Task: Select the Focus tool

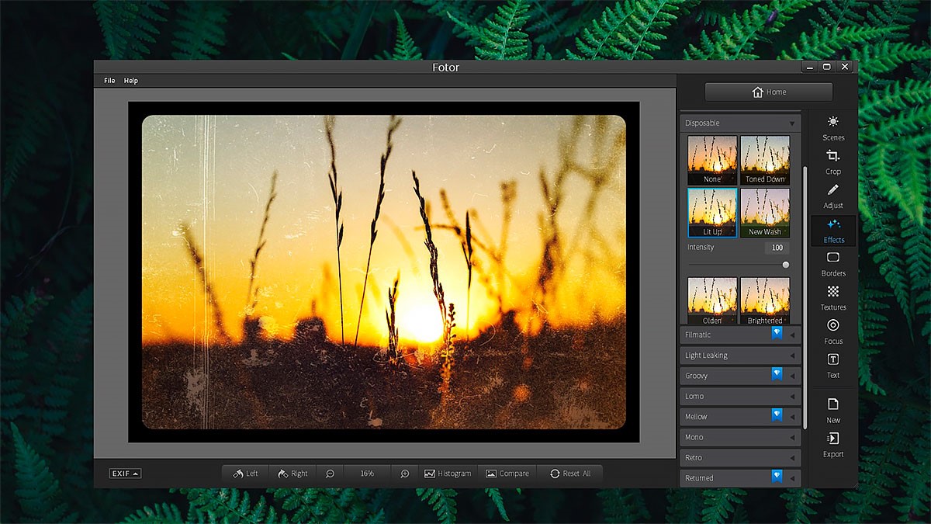Action: [832, 331]
